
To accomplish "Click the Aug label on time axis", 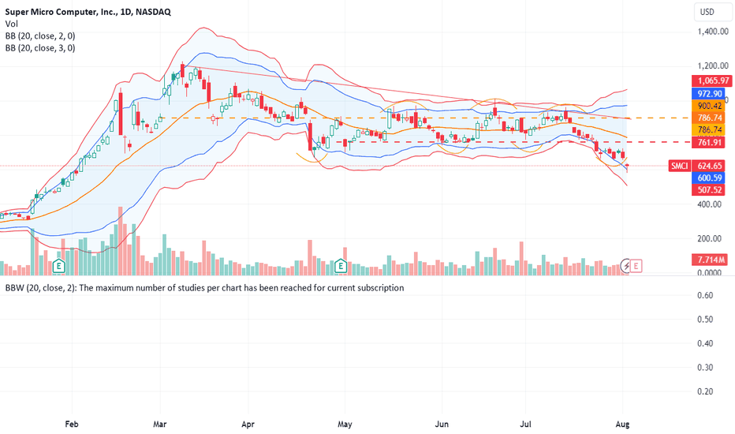I will 622,425.
